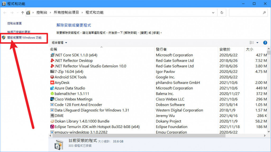Click the balenaEtcher icon
This screenshot has height=152, width=271.
(52, 94)
